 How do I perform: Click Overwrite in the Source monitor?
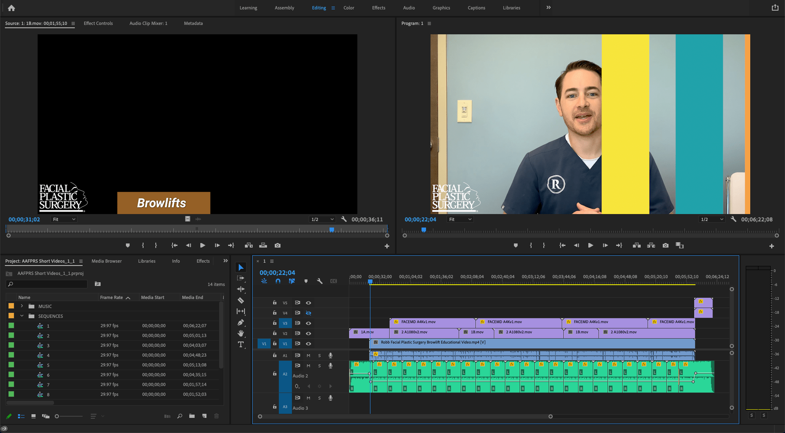point(263,246)
